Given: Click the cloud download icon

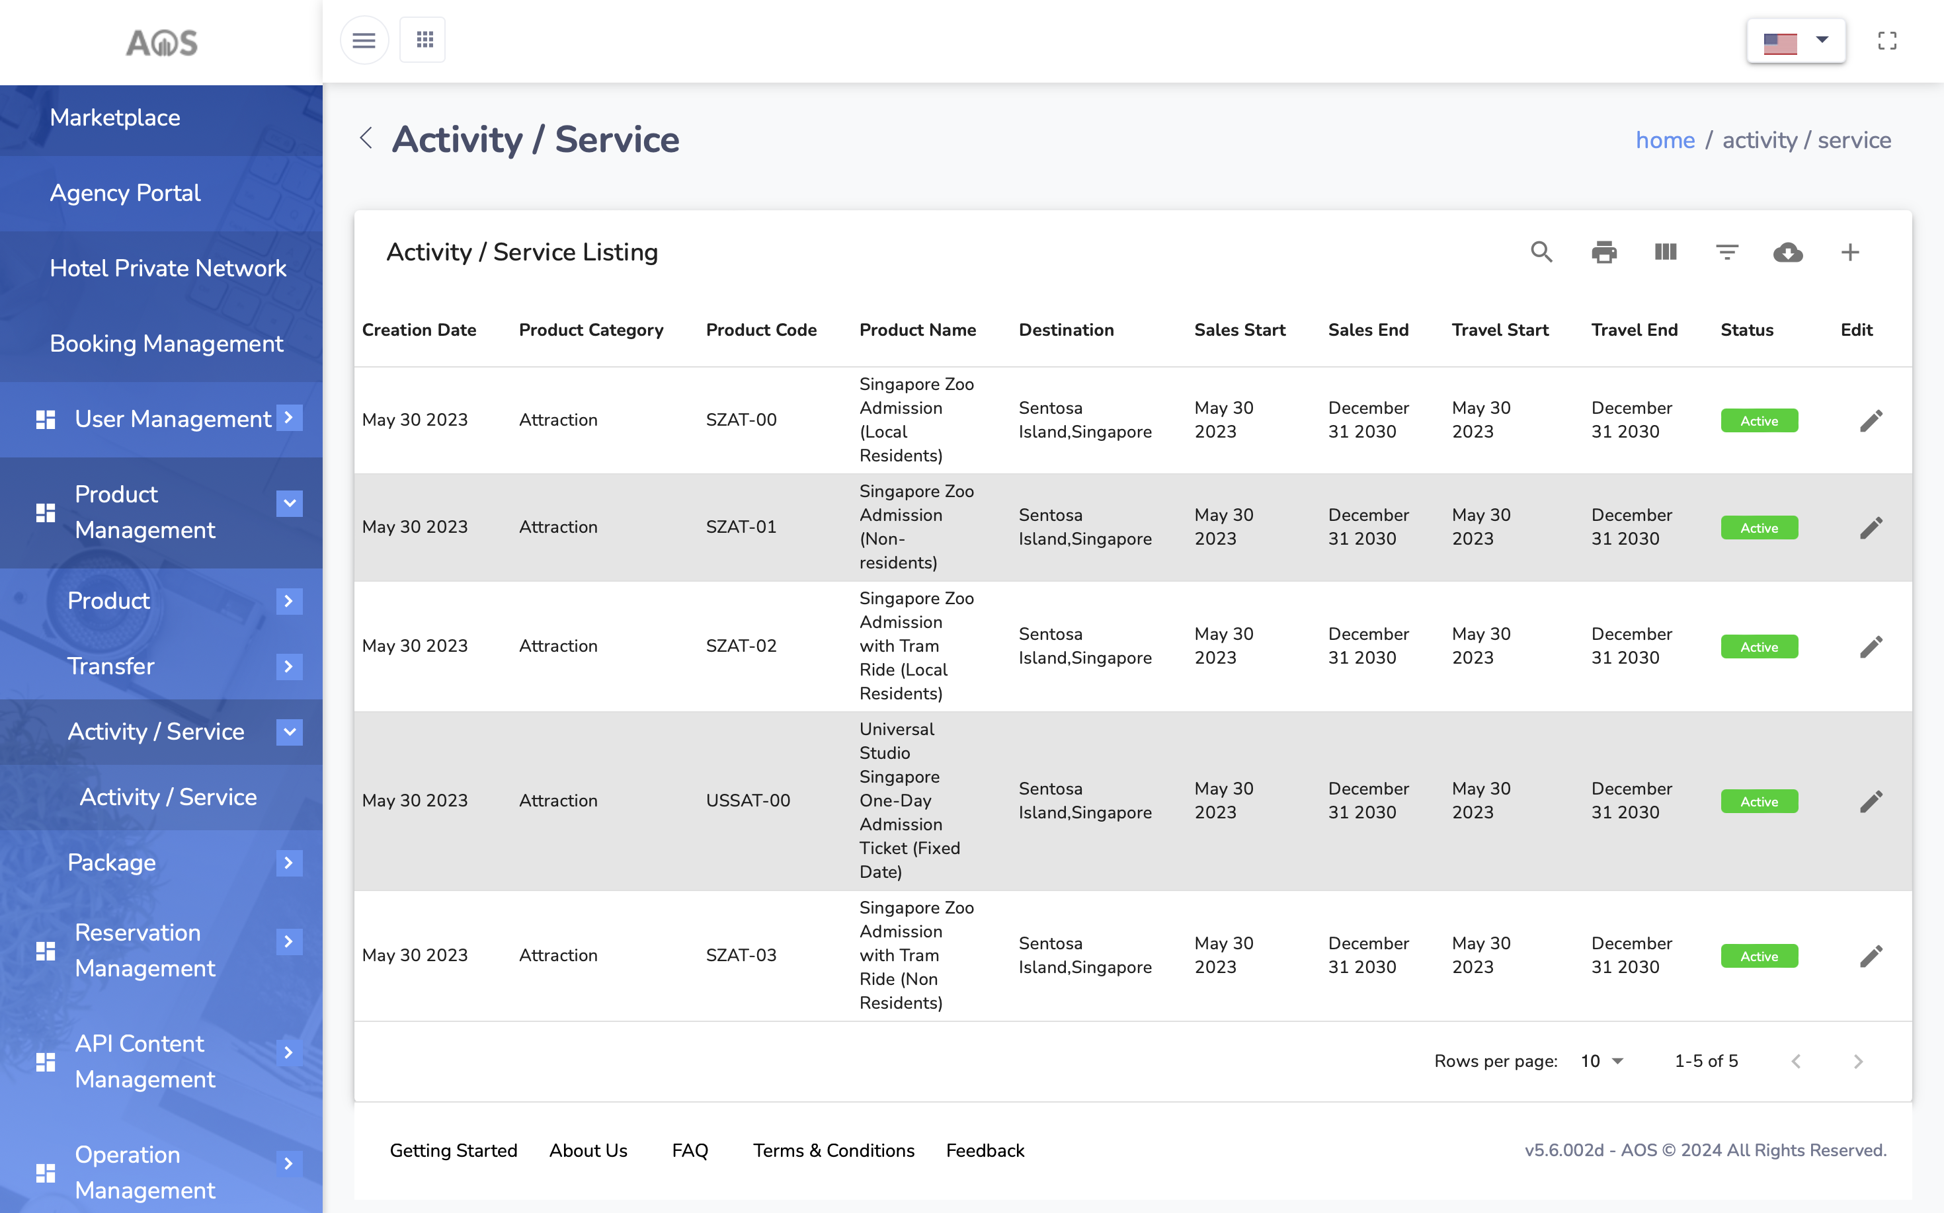Looking at the screenshot, I should pos(1787,252).
